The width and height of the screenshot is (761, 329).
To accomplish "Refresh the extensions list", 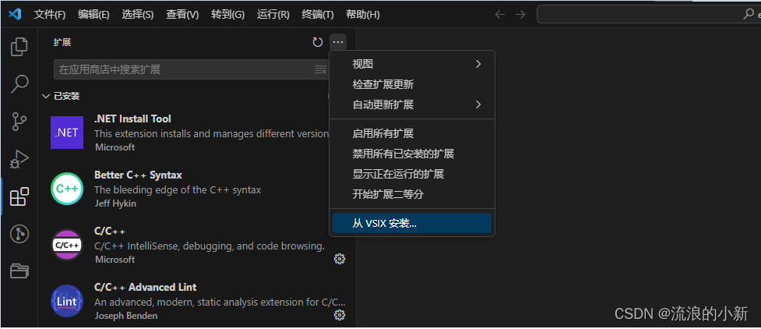I will point(317,42).
